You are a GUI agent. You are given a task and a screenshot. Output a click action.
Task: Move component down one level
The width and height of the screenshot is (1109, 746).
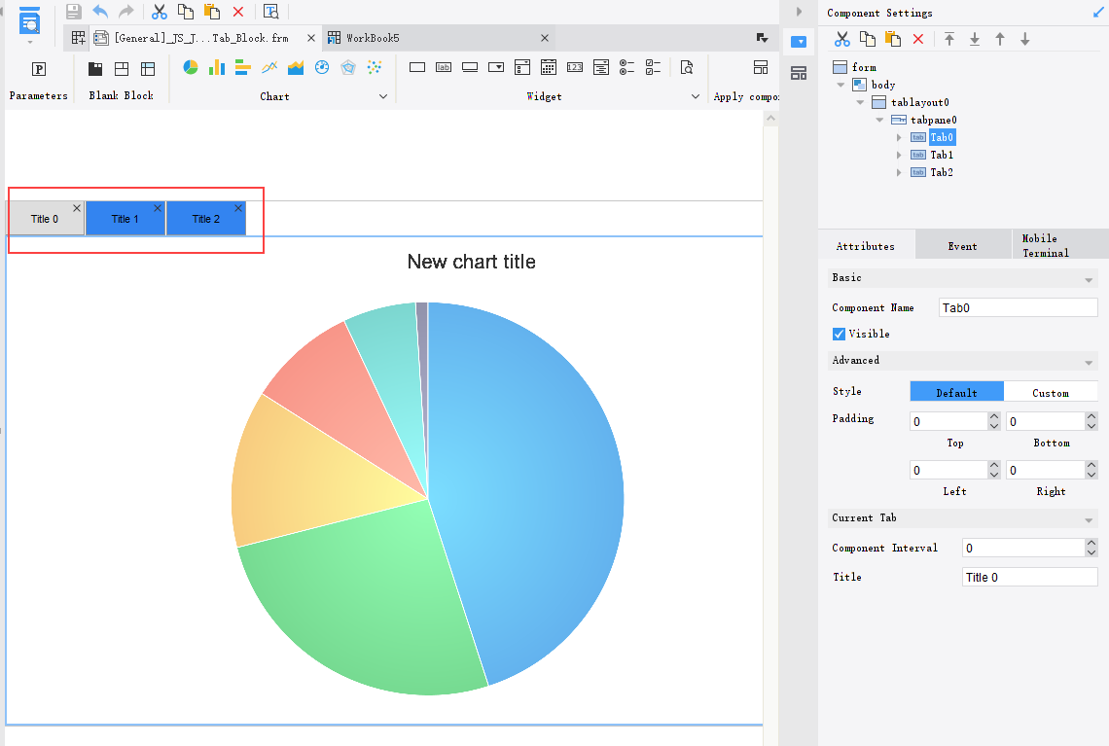pos(1024,40)
